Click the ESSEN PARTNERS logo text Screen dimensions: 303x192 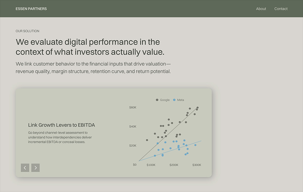click(31, 9)
